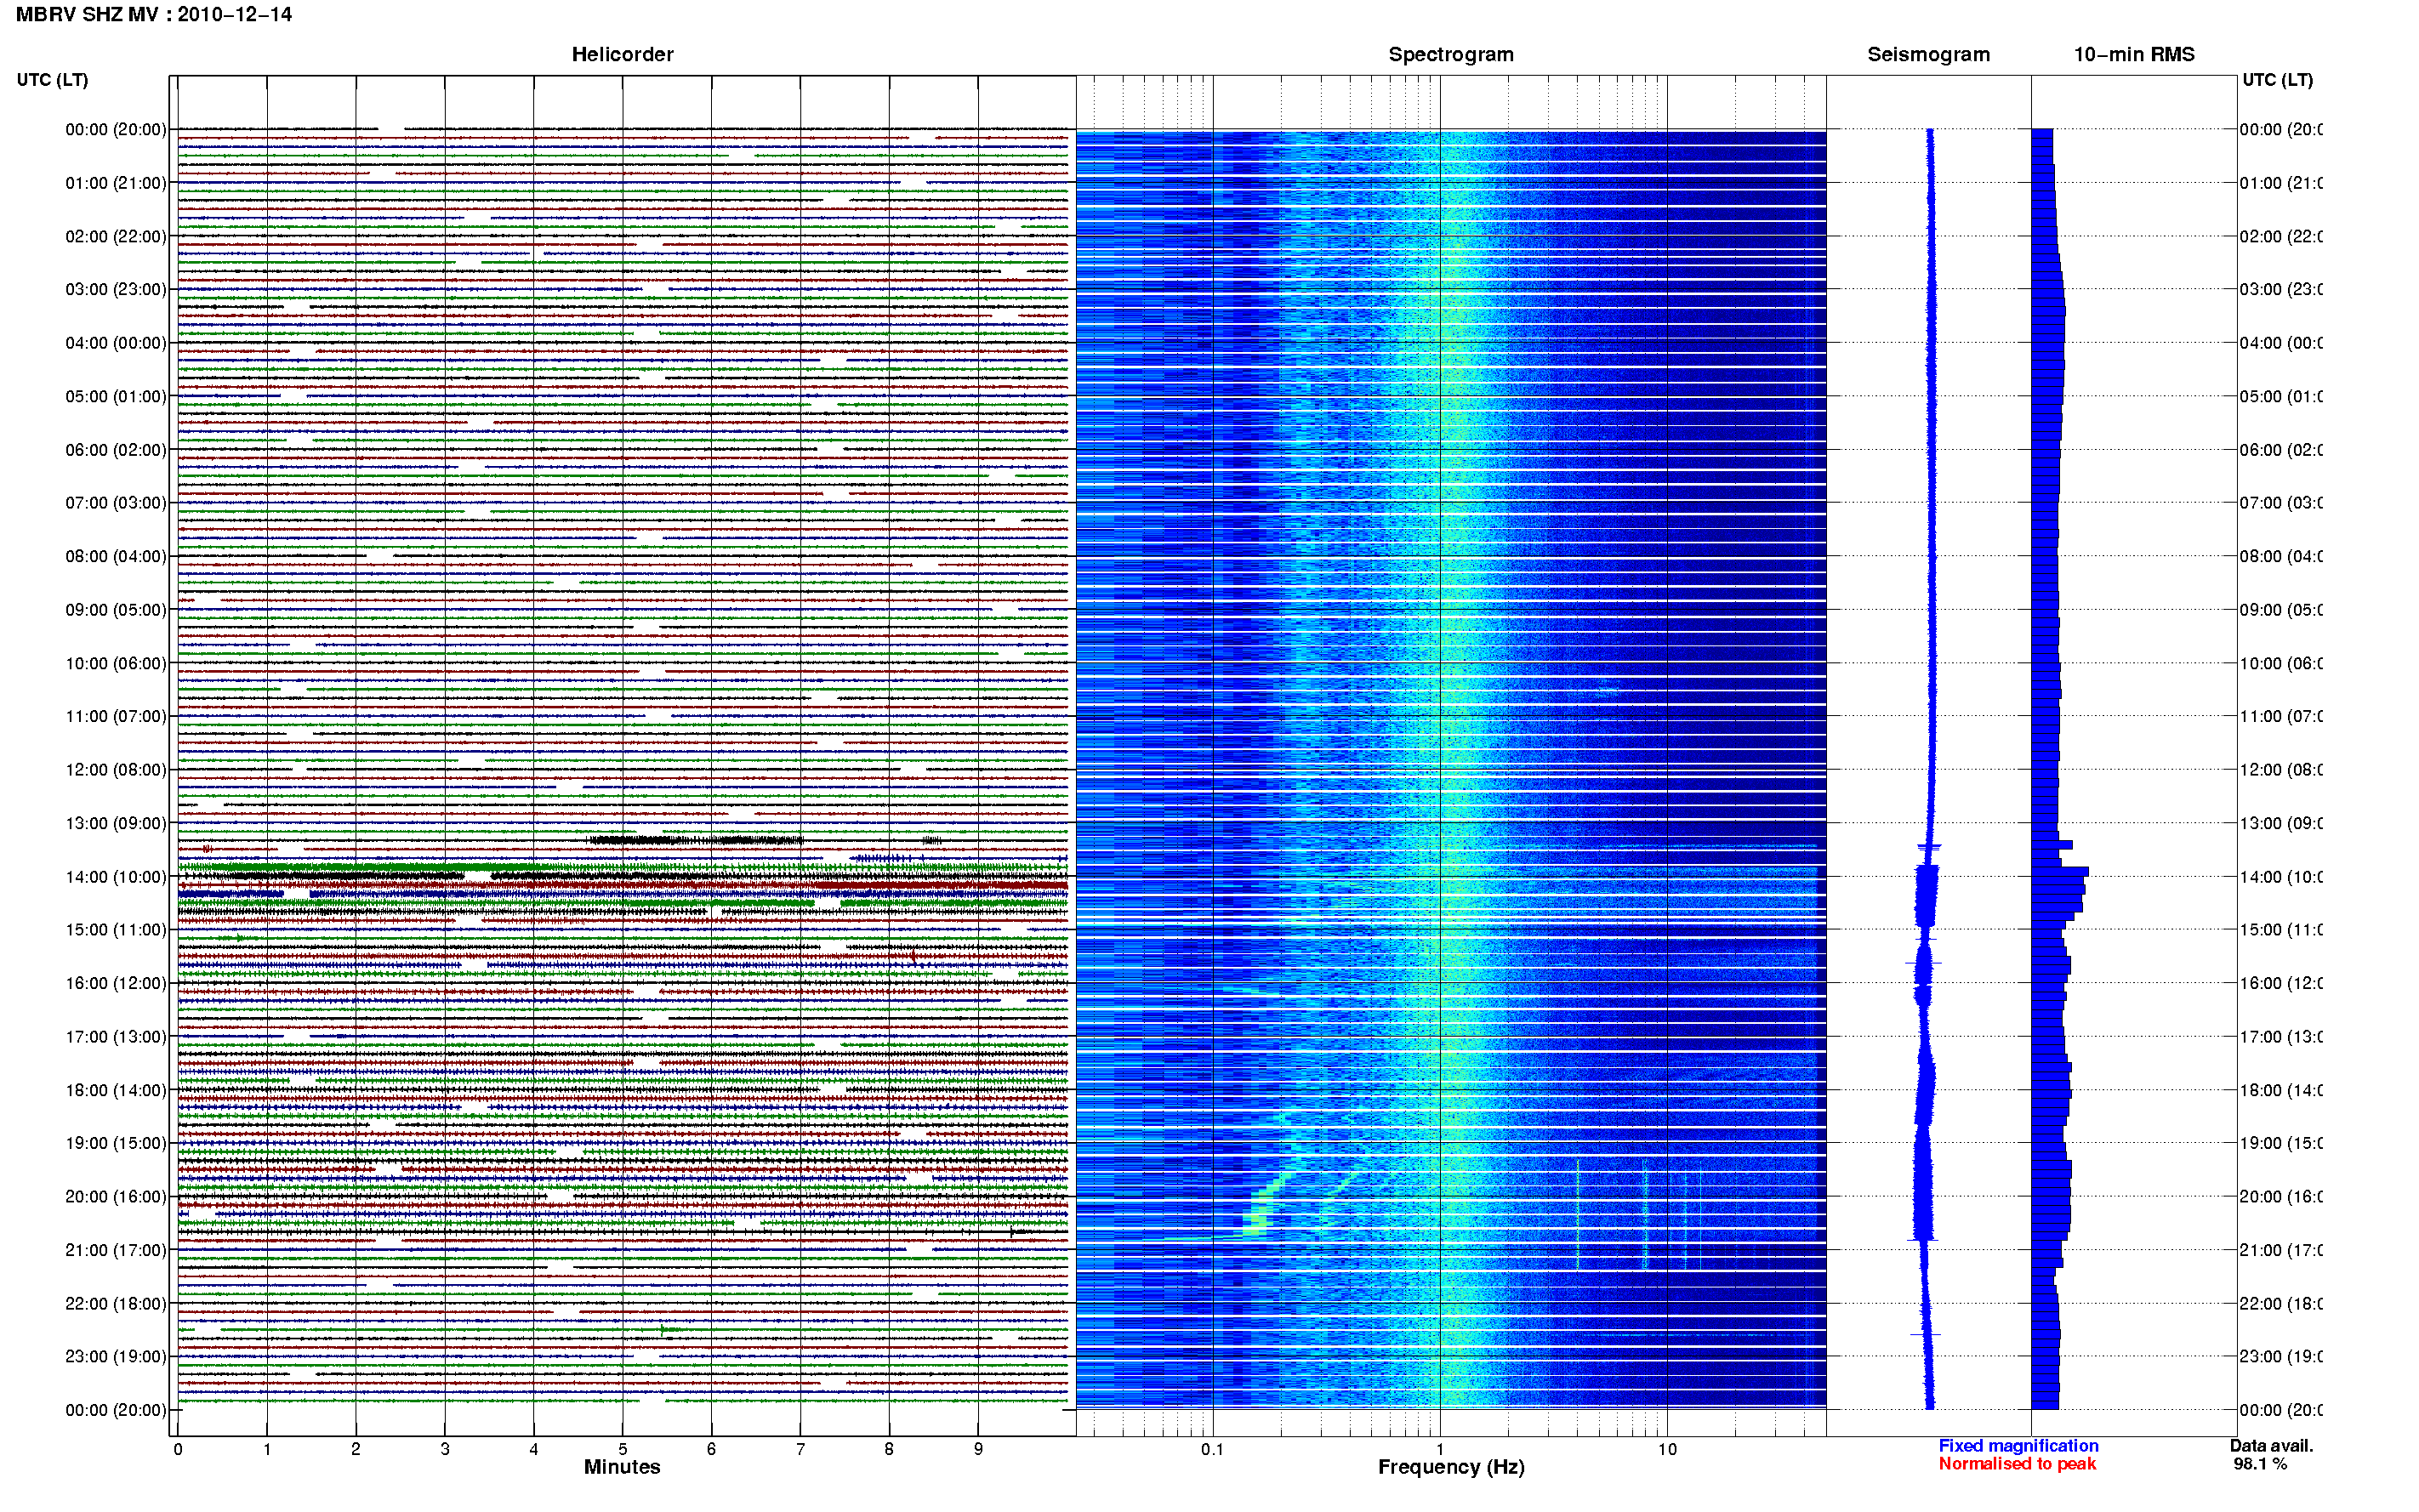Click the left time label '23:00 (19:00)'

116,1356
